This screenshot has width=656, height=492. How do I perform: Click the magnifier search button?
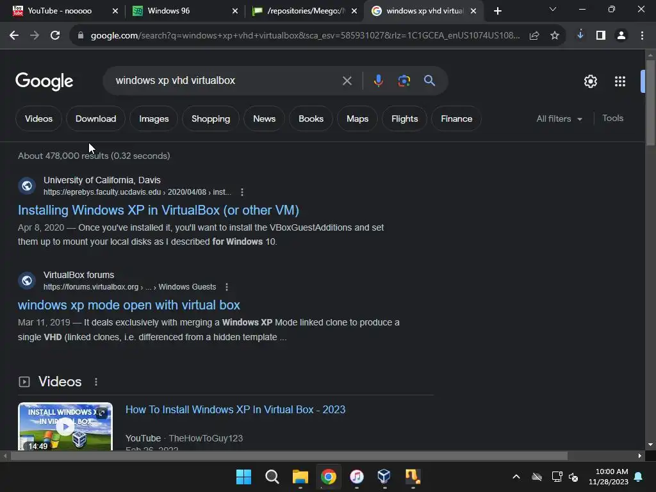(429, 80)
